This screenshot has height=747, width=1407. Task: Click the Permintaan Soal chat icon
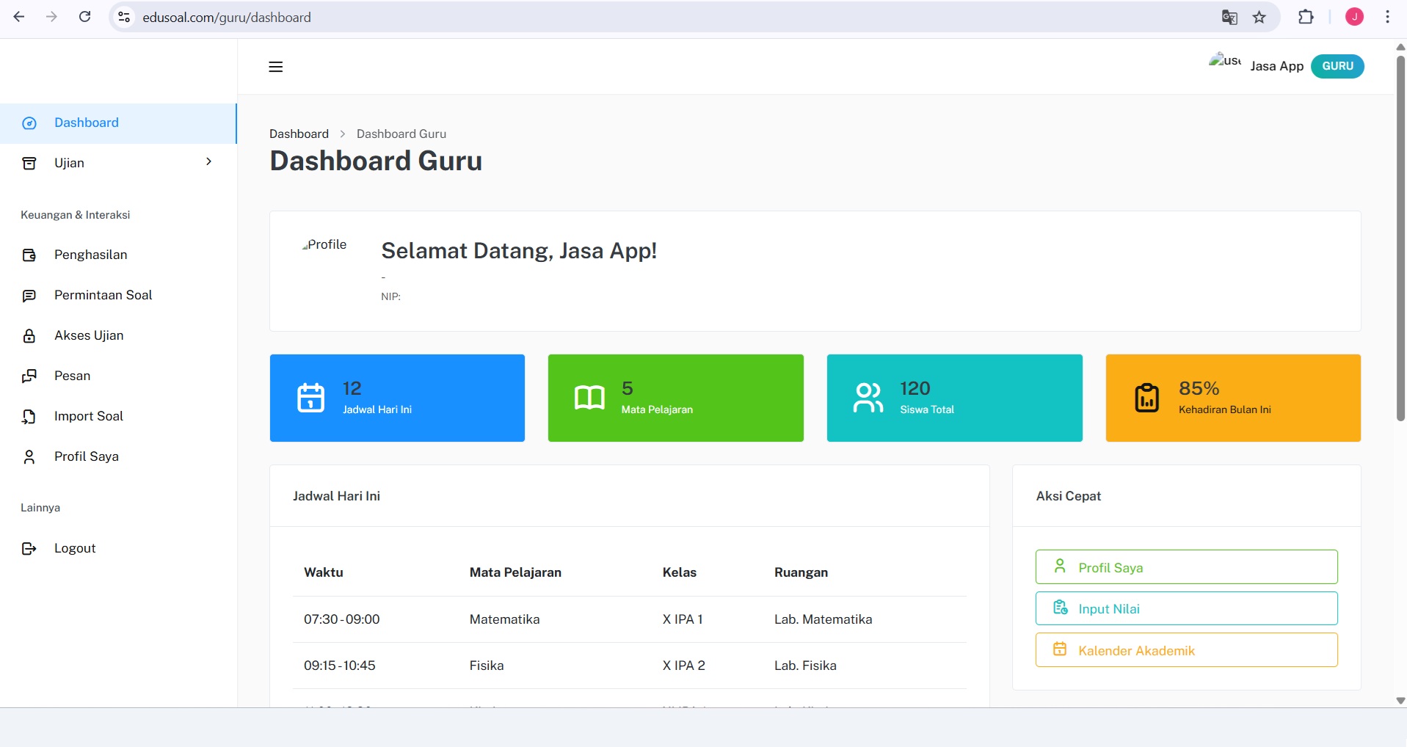tap(29, 295)
